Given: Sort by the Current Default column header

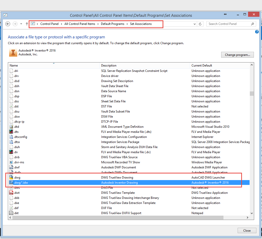Looking at the screenshot, I should (220, 66).
